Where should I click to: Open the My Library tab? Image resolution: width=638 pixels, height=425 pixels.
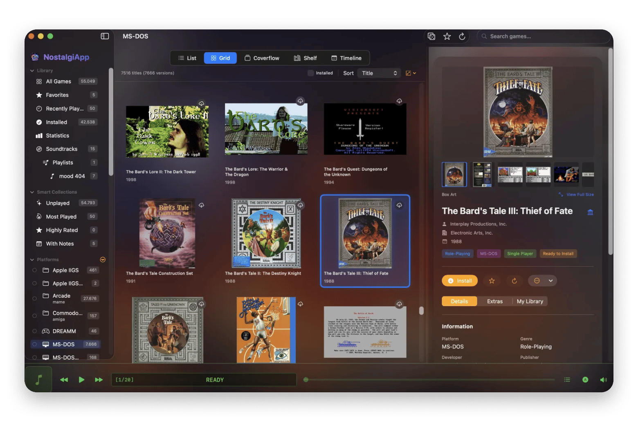530,301
